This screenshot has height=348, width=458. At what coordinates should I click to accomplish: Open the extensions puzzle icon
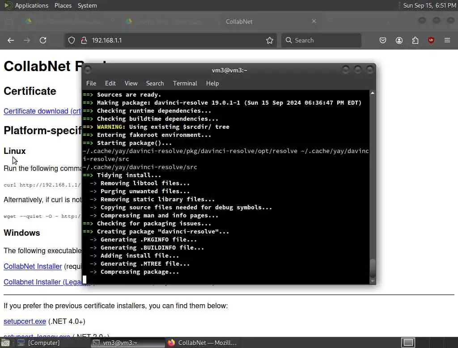415,40
